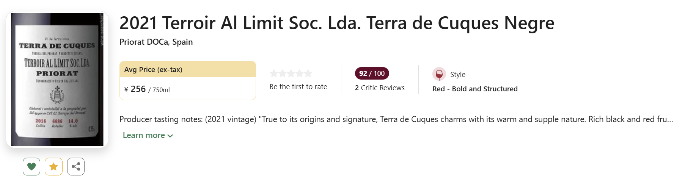Open Red - Bold and Structured style link
Screen dimensions: 699x180
click(475, 89)
